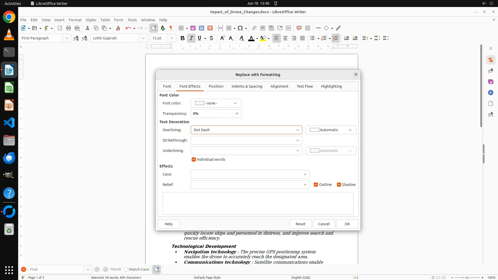Click the Strikethrough toolbar icon

tap(211, 38)
